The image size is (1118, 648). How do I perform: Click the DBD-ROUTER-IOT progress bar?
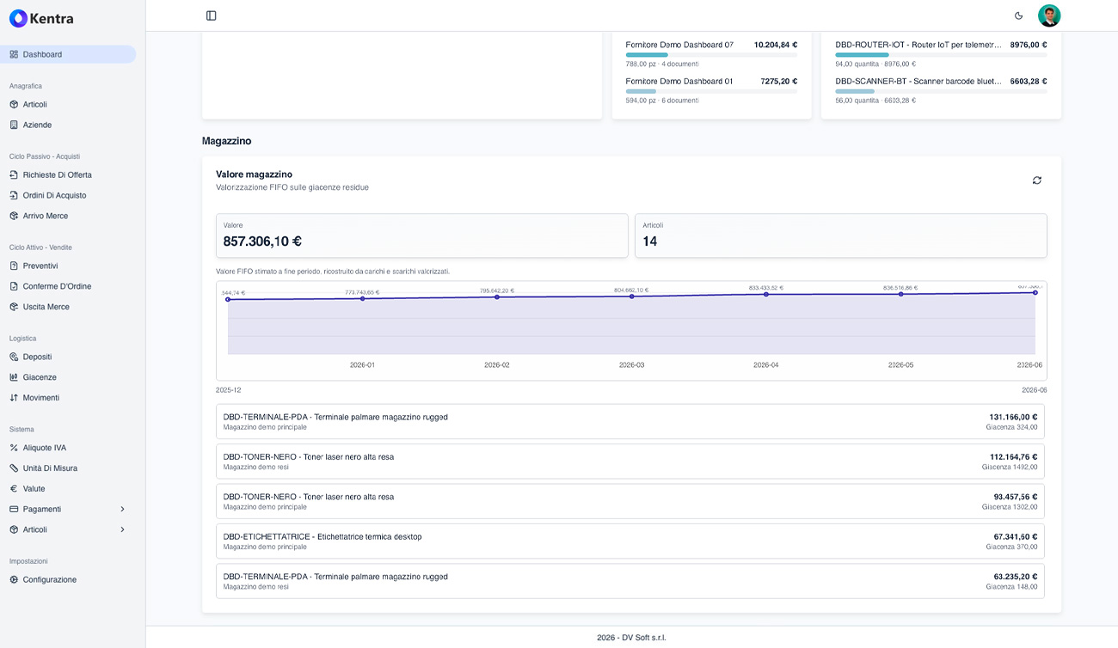click(x=941, y=55)
